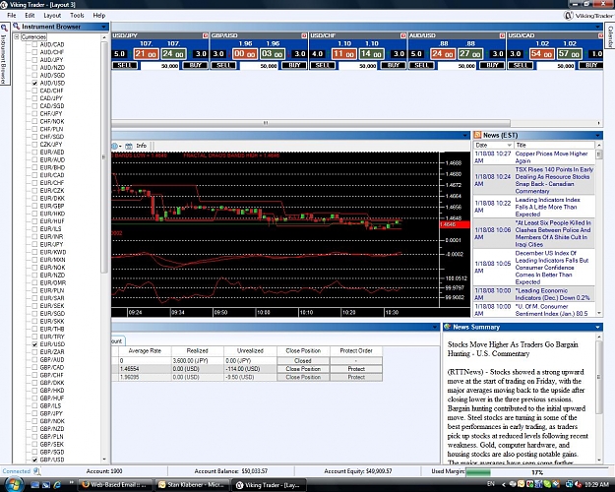
Task: Sort news by the Date column header
Action: pos(493,146)
